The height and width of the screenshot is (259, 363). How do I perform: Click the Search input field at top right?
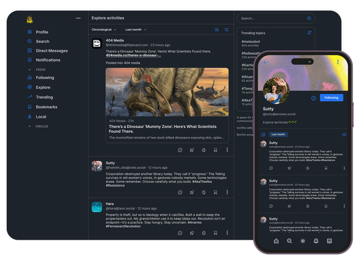click(272, 19)
